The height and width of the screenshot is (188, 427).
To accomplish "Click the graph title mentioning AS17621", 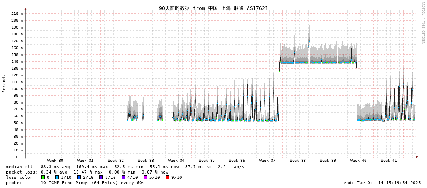I will coord(213,8).
